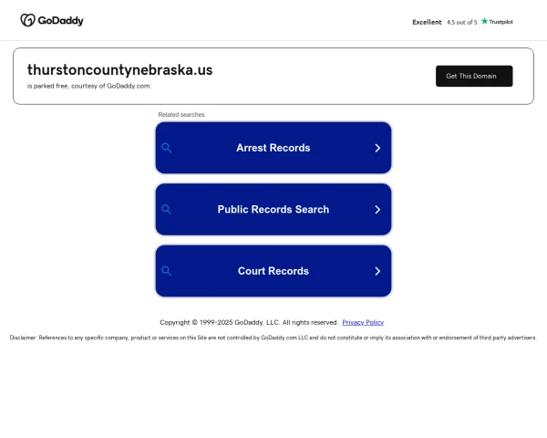Open the Trustpilot rating link
Viewport: 547px width, 438px height.
pyautogui.click(x=462, y=22)
